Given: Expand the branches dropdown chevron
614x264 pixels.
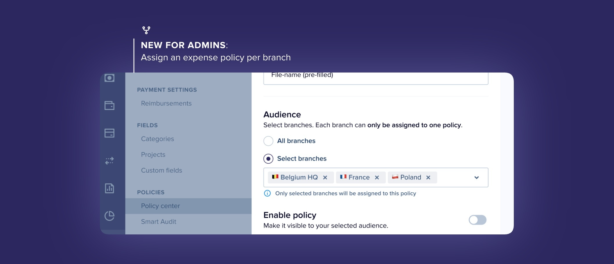Looking at the screenshot, I should coord(477,178).
